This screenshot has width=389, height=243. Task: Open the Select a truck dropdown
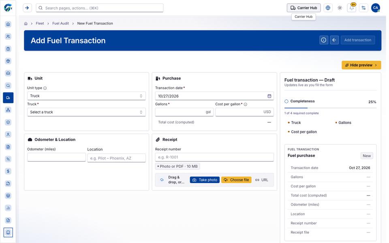[86, 112]
